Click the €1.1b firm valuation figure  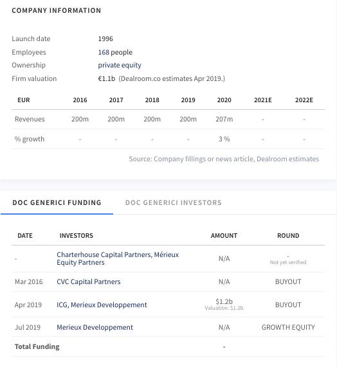(107, 78)
